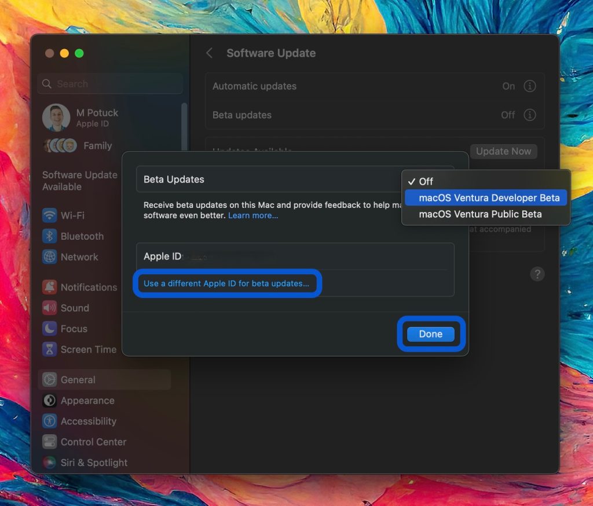Choose macOS Ventura Developer Beta option
593x506 pixels.
[x=489, y=198]
